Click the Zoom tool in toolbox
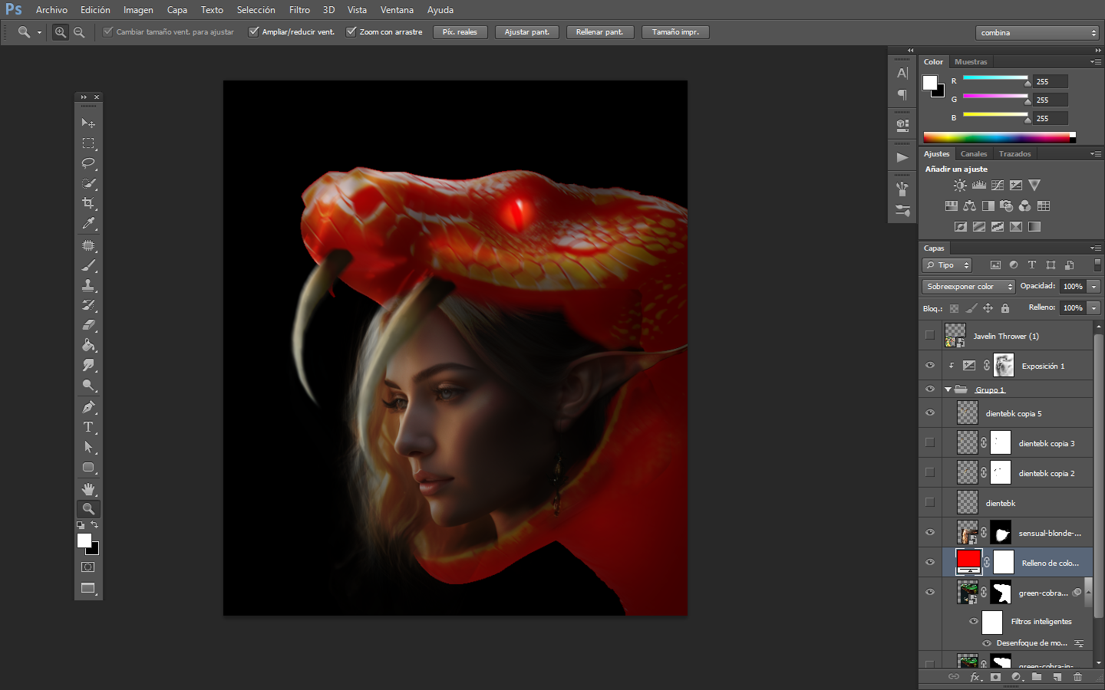Image resolution: width=1105 pixels, height=690 pixels. [88, 509]
